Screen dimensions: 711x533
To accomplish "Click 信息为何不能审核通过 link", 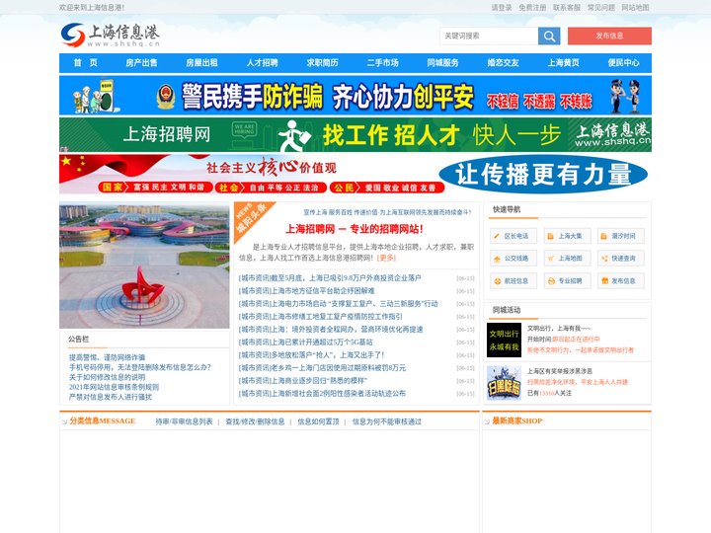I will pyautogui.click(x=387, y=421).
